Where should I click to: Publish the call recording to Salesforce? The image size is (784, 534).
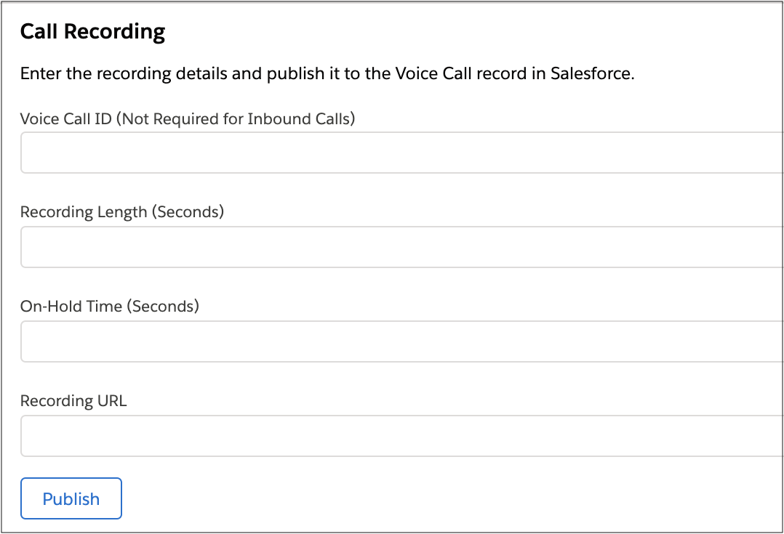pyautogui.click(x=71, y=498)
